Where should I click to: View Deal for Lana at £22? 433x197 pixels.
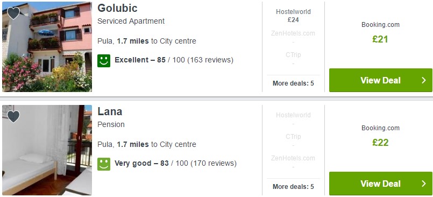pyautogui.click(x=380, y=184)
